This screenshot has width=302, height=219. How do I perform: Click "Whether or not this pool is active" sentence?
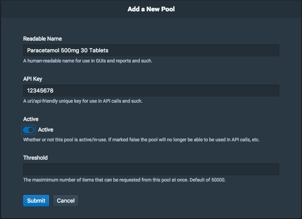65,140
